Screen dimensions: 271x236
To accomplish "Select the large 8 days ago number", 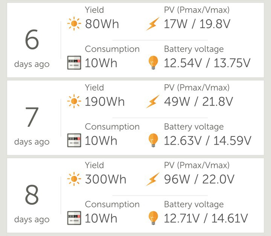I will point(32,195).
